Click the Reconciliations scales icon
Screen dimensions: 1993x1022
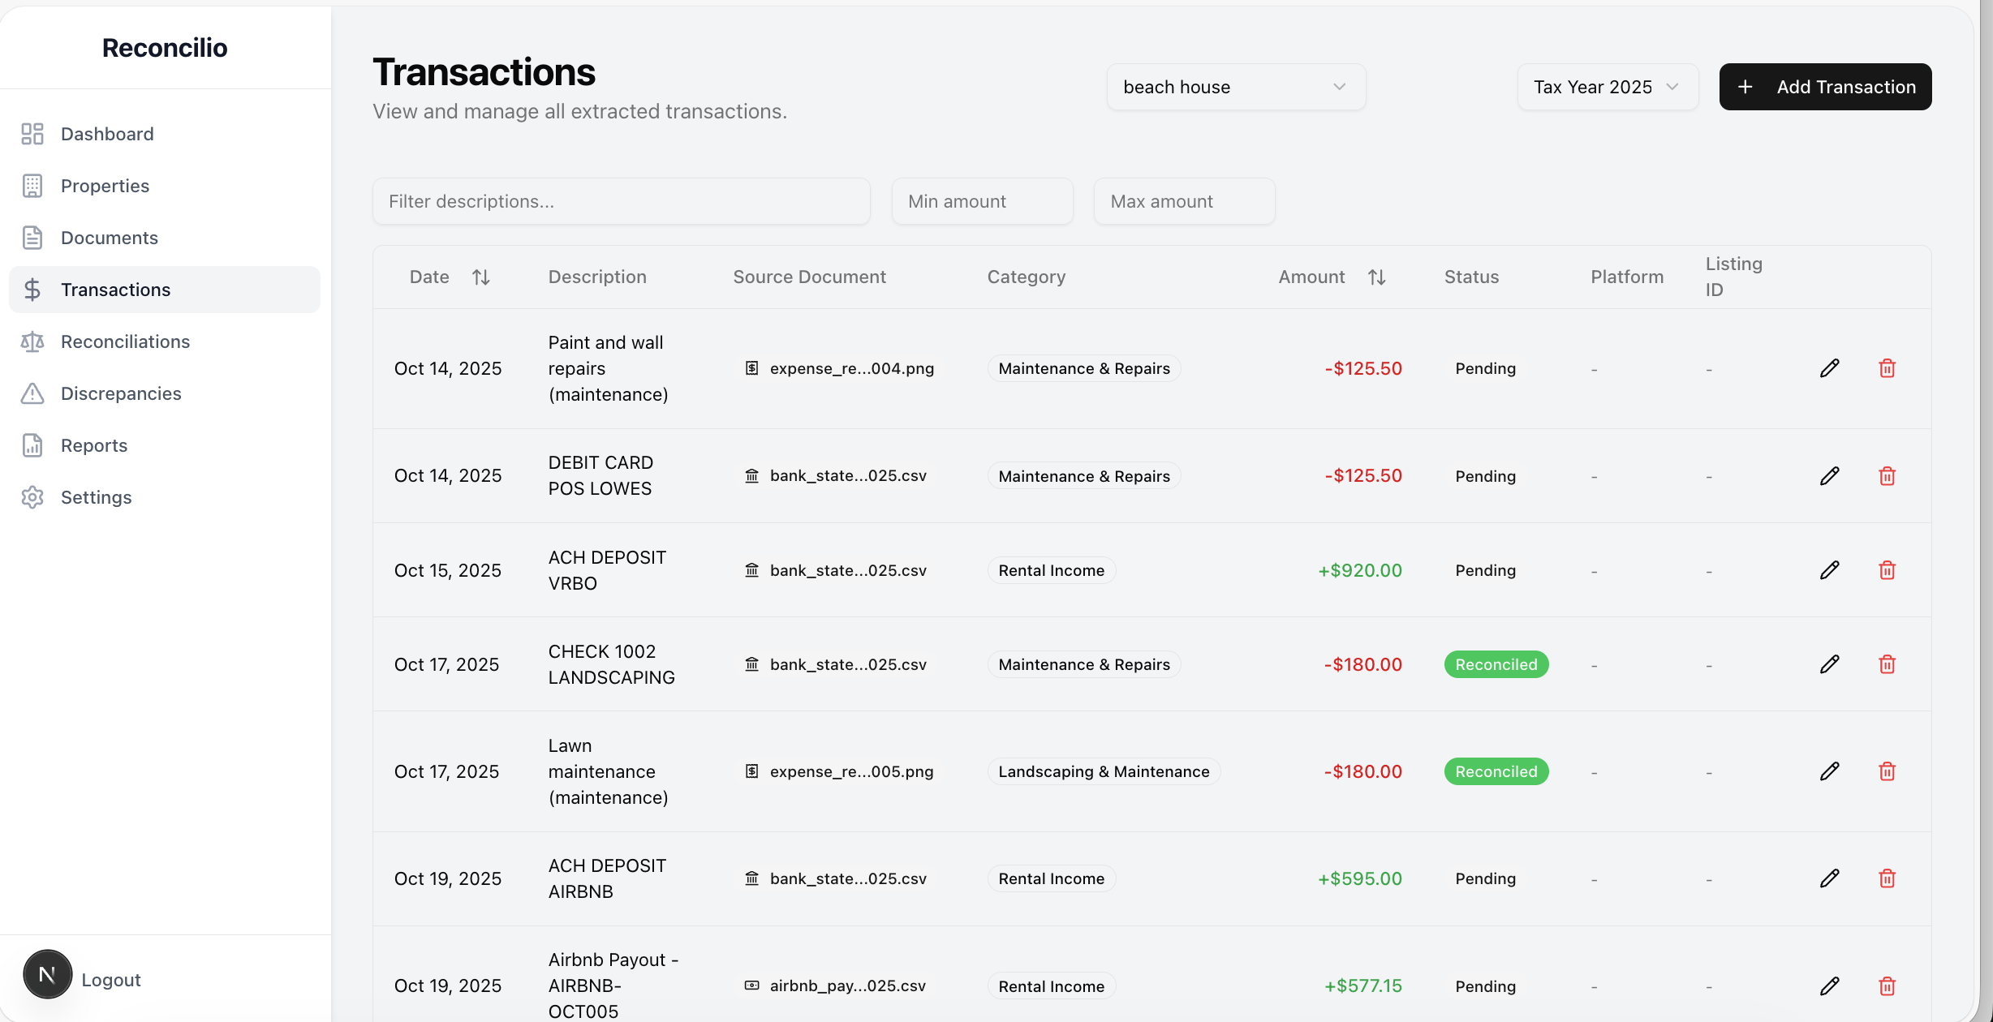(x=32, y=341)
